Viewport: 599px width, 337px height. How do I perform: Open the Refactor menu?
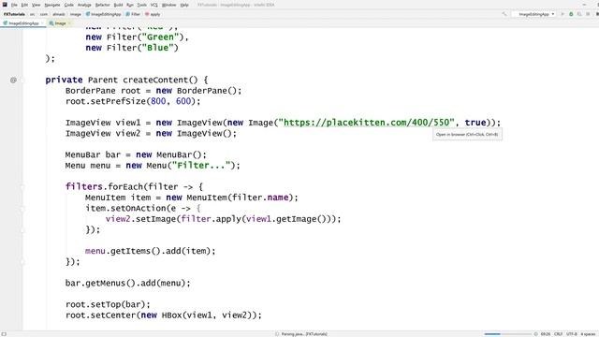pos(102,5)
